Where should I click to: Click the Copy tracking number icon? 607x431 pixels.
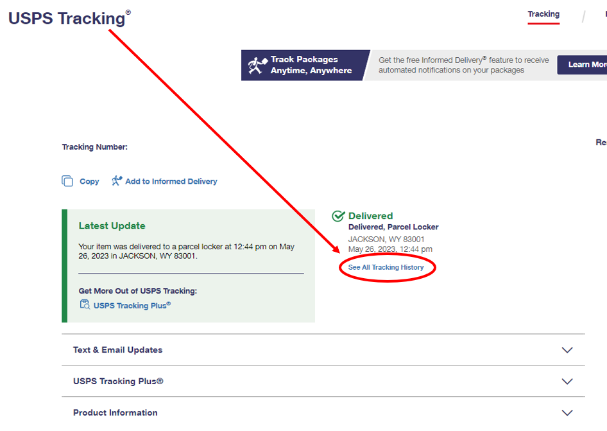(67, 181)
